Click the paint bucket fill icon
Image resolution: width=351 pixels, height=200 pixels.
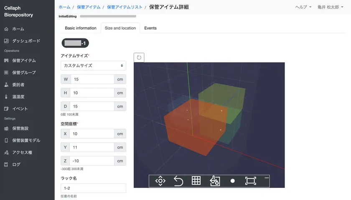click(214, 181)
